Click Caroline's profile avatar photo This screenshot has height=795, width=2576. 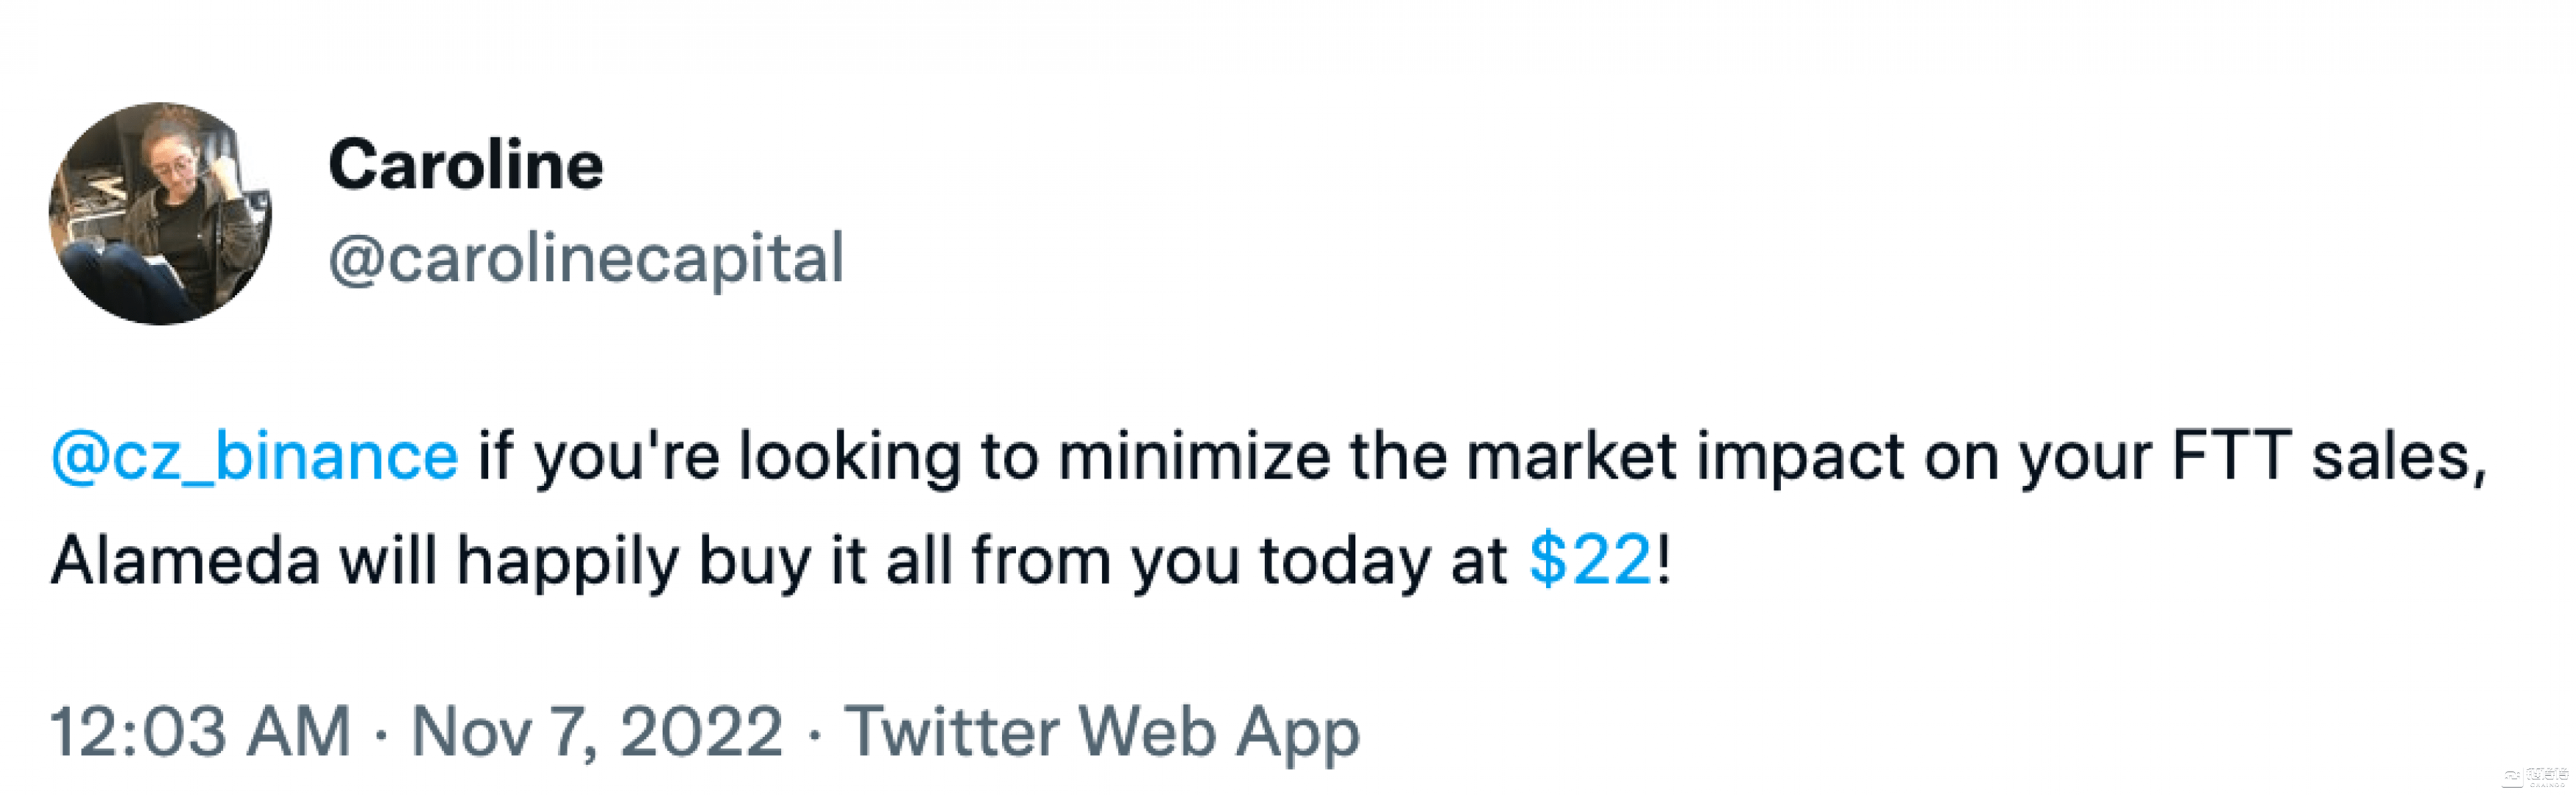(x=160, y=213)
